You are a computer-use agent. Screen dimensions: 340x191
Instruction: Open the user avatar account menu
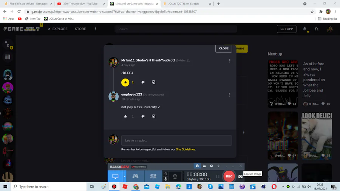[330, 29]
